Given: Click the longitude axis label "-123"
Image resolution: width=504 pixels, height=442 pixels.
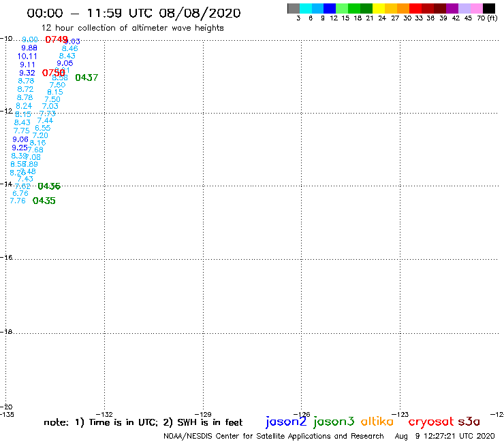Looking at the screenshot, I should click(400, 414).
